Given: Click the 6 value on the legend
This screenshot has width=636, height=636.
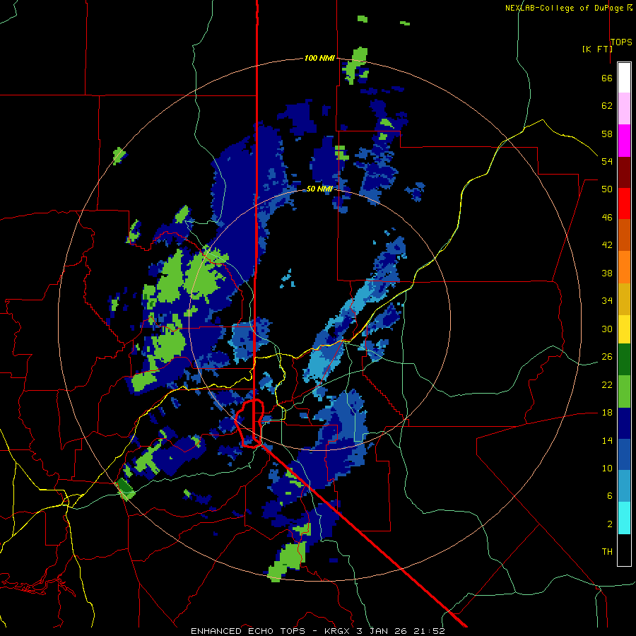Looking at the screenshot, I should [610, 496].
